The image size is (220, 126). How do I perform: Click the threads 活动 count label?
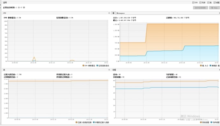point(117,74)
